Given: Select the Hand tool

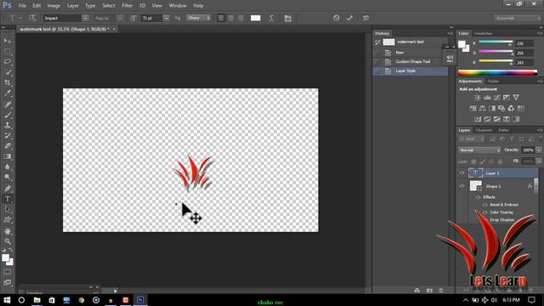Looking at the screenshot, I should coord(8,231).
